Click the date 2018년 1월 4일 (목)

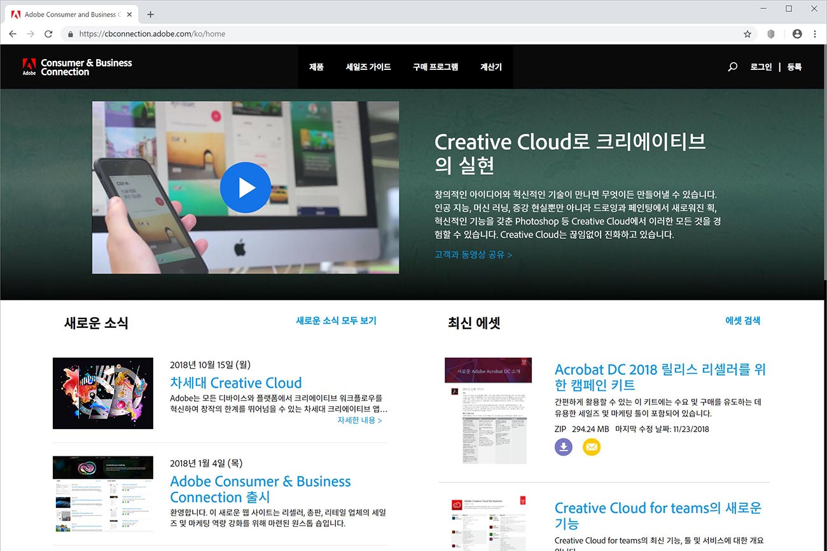click(206, 463)
